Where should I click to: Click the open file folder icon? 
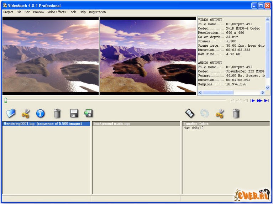point(11,113)
